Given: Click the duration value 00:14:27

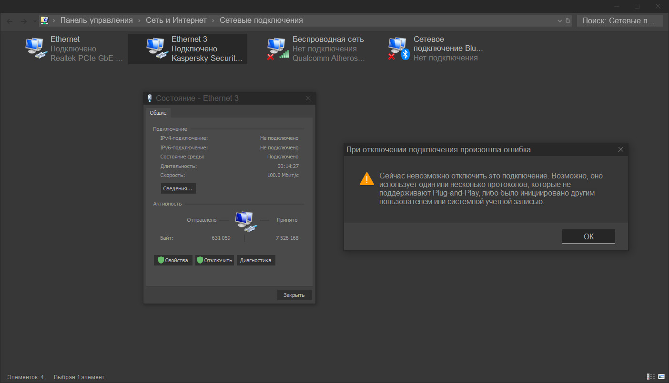Looking at the screenshot, I should point(288,166).
